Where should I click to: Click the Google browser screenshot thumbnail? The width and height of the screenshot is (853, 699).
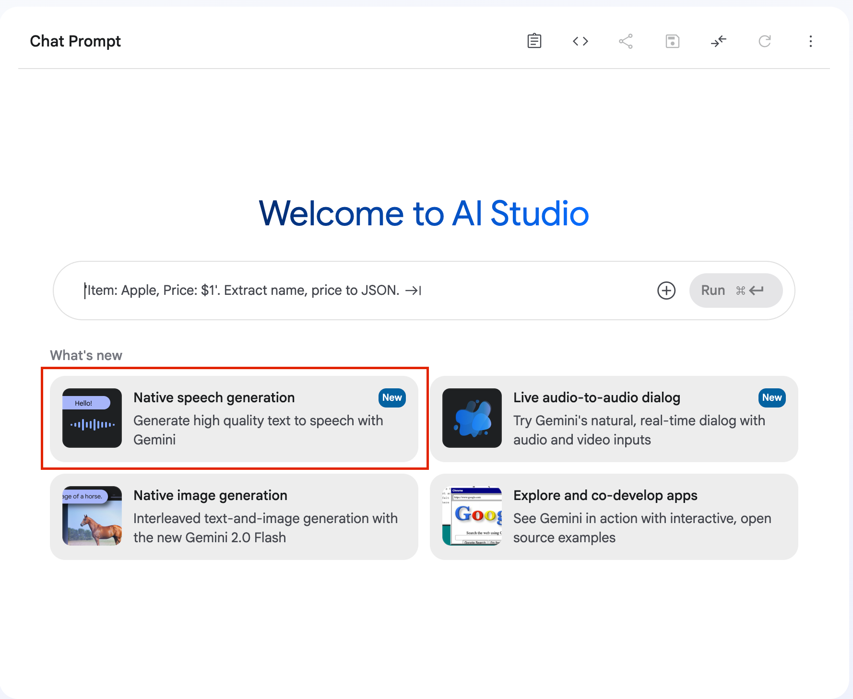472,516
